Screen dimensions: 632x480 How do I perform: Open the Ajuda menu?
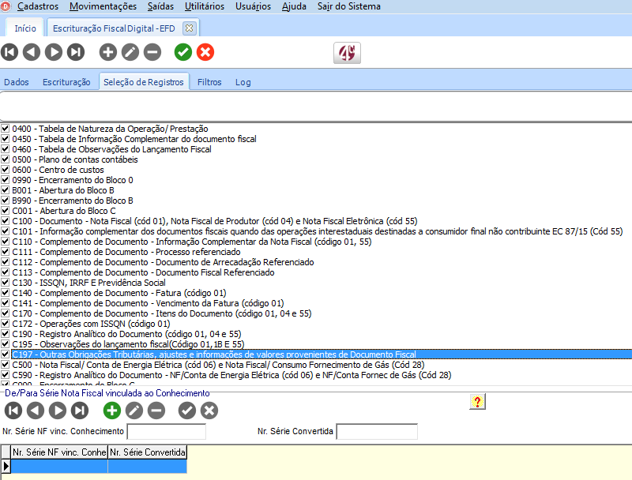294,6
